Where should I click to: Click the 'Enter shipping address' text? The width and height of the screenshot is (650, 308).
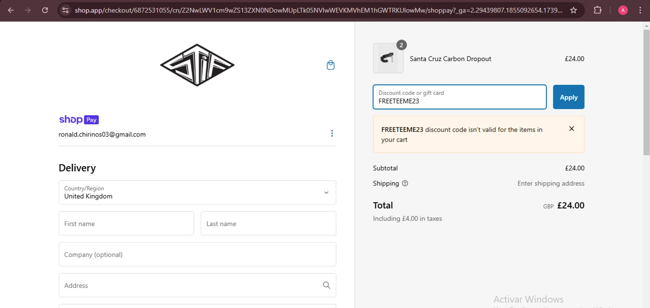click(x=551, y=183)
